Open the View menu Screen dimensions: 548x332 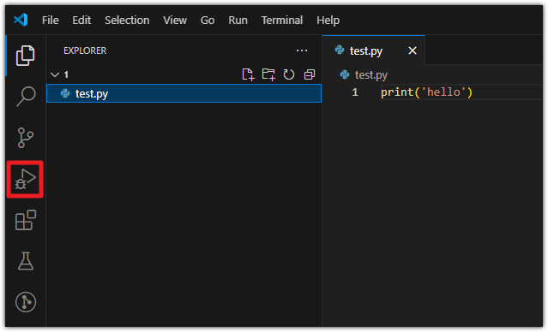pyautogui.click(x=175, y=21)
